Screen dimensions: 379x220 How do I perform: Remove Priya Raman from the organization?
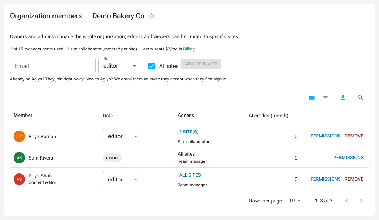pos(354,136)
